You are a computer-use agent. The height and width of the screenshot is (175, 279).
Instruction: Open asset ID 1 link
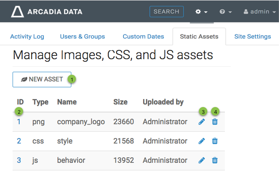tap(19, 122)
